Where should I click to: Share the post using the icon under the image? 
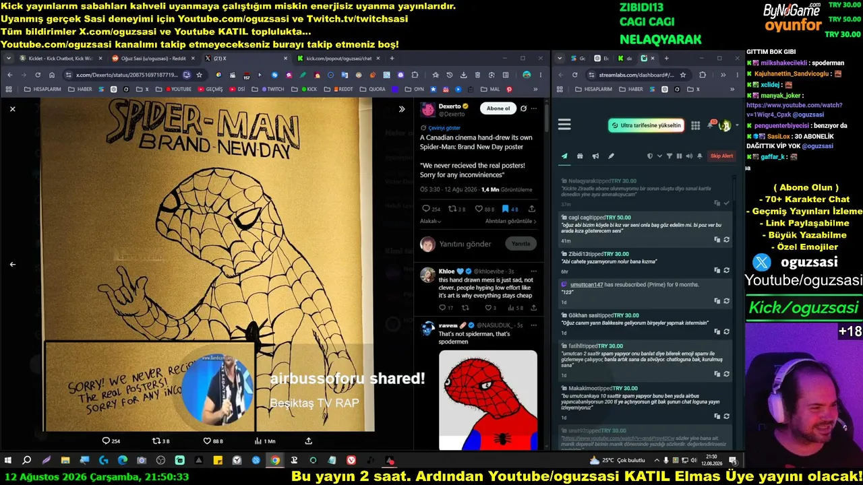pos(309,441)
